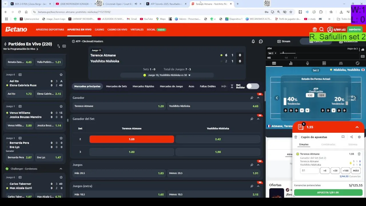The width and height of the screenshot is (366, 206).
Task: Open the Cincinnati Open / Court 6 browser tab
Action: click(x=118, y=4)
